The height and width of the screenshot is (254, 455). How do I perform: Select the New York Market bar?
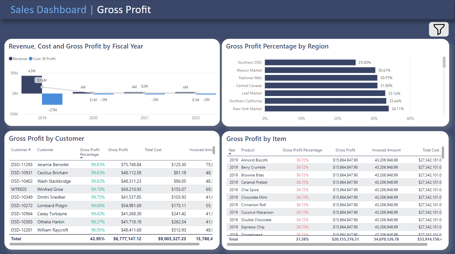(x=327, y=109)
